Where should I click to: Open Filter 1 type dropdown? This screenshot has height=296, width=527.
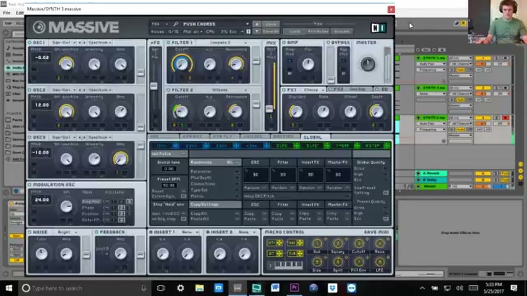(x=222, y=43)
